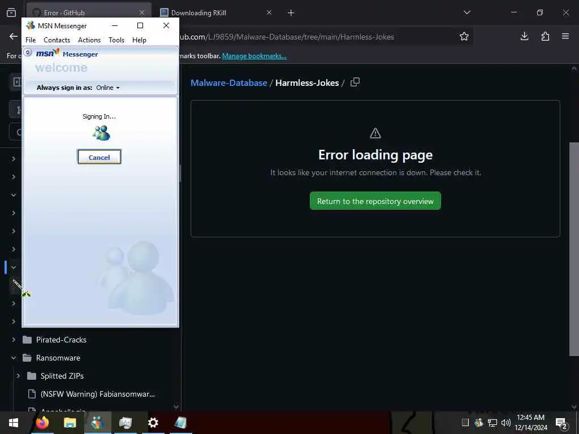579x434 pixels.
Task: Click the Firefox View icon in tab bar
Action: [11, 12]
